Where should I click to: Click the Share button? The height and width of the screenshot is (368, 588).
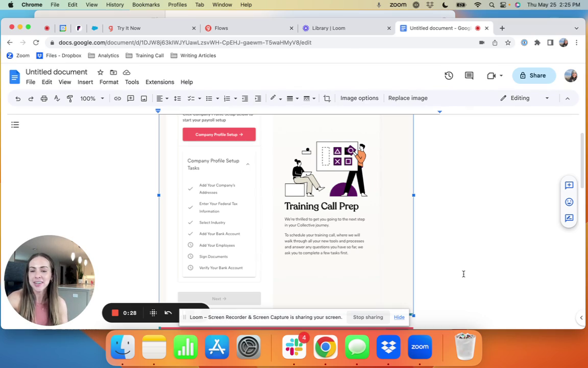(x=533, y=76)
